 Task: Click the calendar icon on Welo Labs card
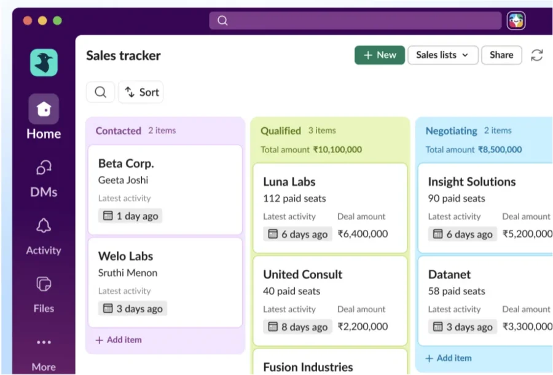[x=108, y=309]
